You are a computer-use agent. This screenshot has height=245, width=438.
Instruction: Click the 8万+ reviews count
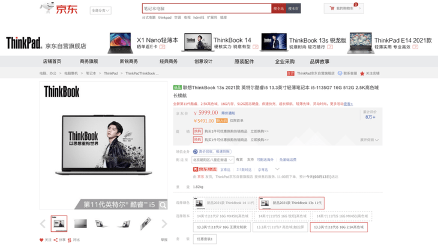coord(370,117)
